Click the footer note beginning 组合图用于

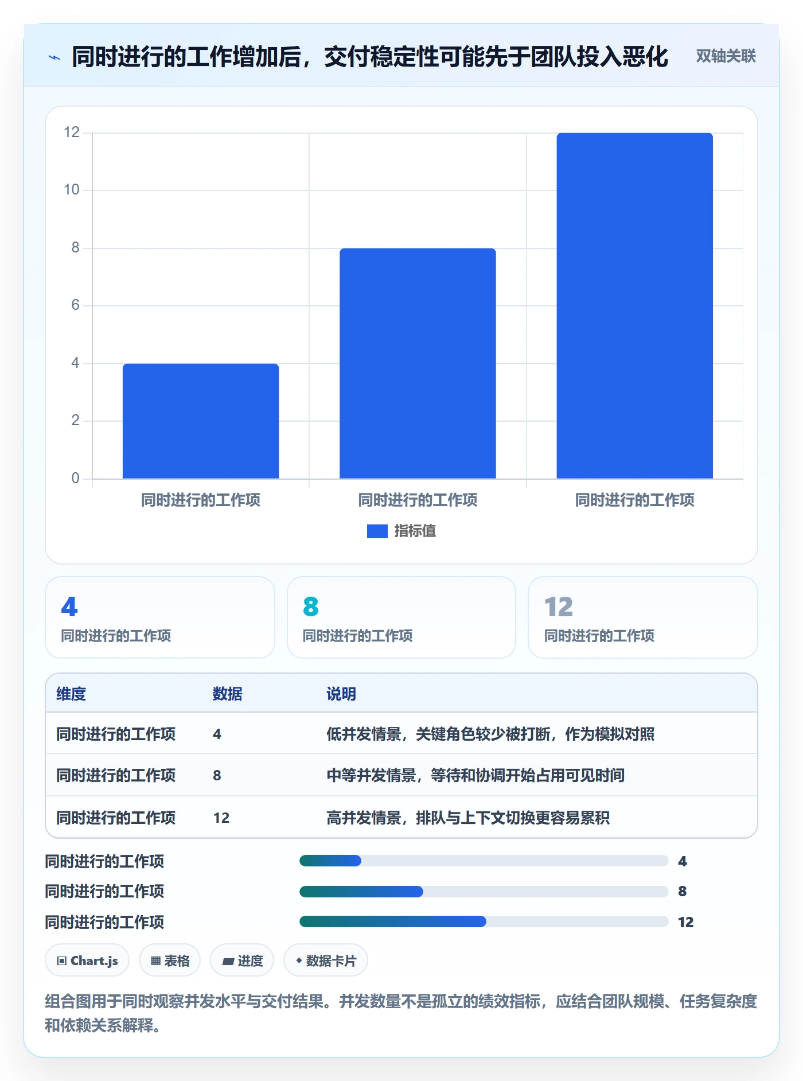pos(401,1013)
